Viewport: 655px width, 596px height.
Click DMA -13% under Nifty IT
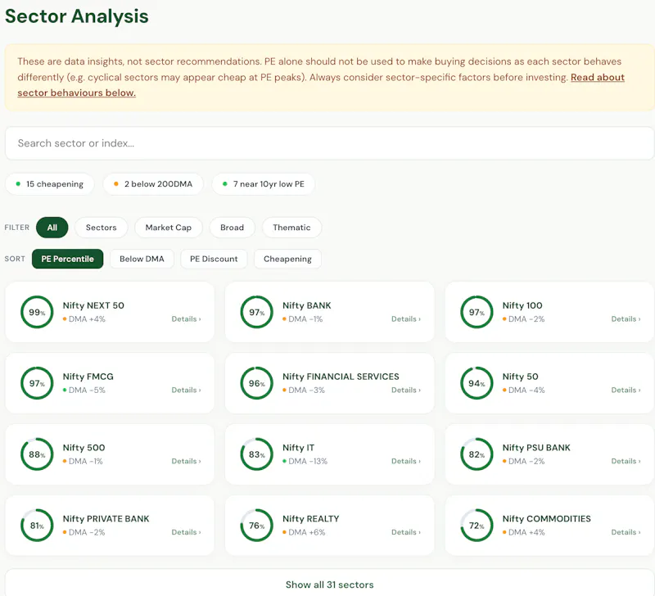pos(305,461)
